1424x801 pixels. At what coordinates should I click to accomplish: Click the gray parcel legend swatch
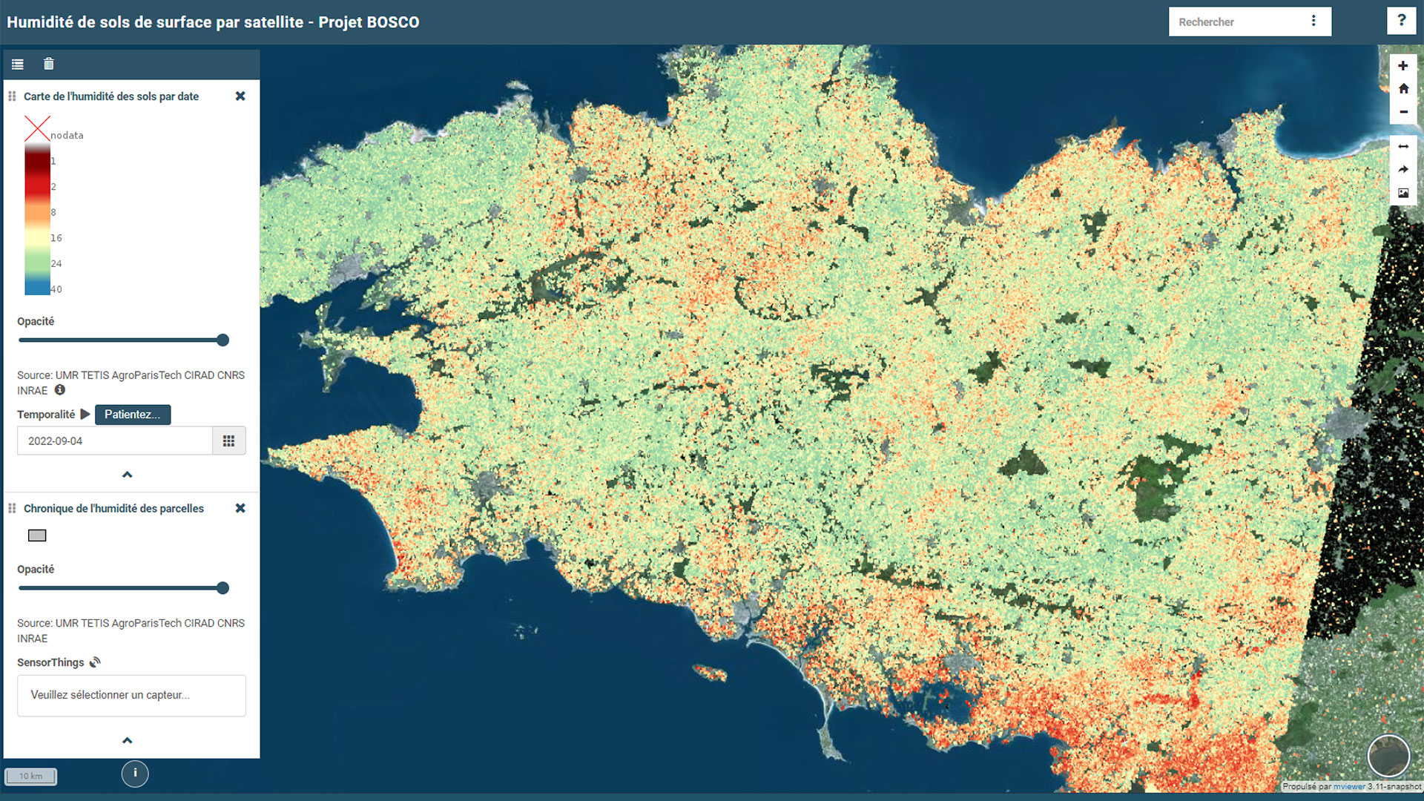coord(37,535)
